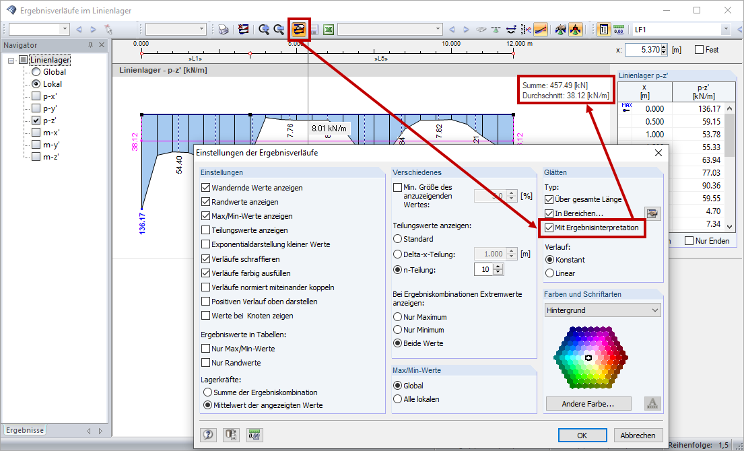Select 'Alle lokalen' Max/Min option
The height and width of the screenshot is (451, 744).
click(398, 399)
